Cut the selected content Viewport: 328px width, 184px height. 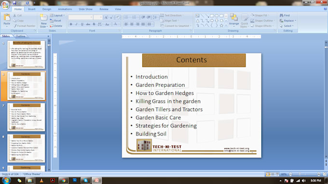pyautogui.click(x=17, y=15)
